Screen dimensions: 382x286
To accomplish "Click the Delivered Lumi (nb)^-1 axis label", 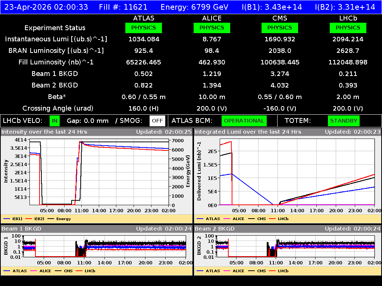I will point(199,171).
